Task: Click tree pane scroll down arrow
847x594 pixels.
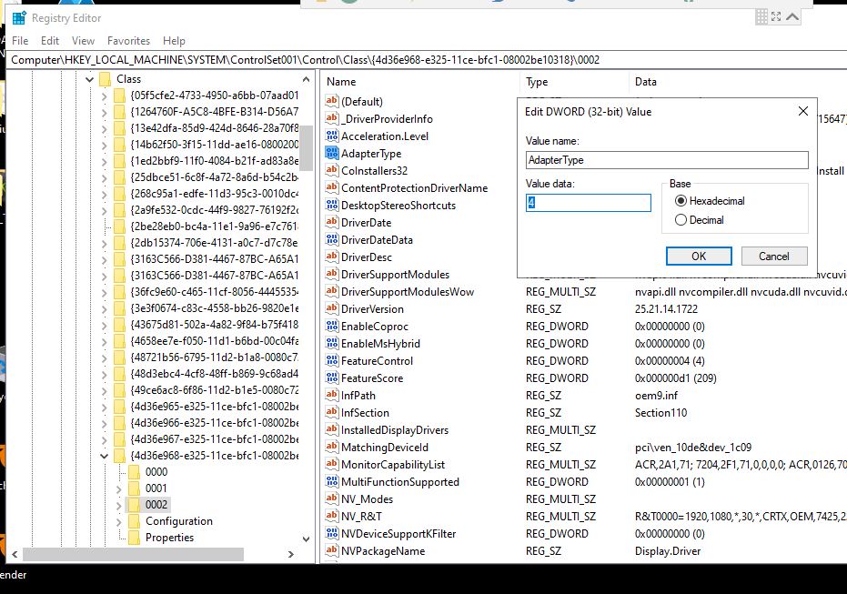Action: [x=307, y=539]
